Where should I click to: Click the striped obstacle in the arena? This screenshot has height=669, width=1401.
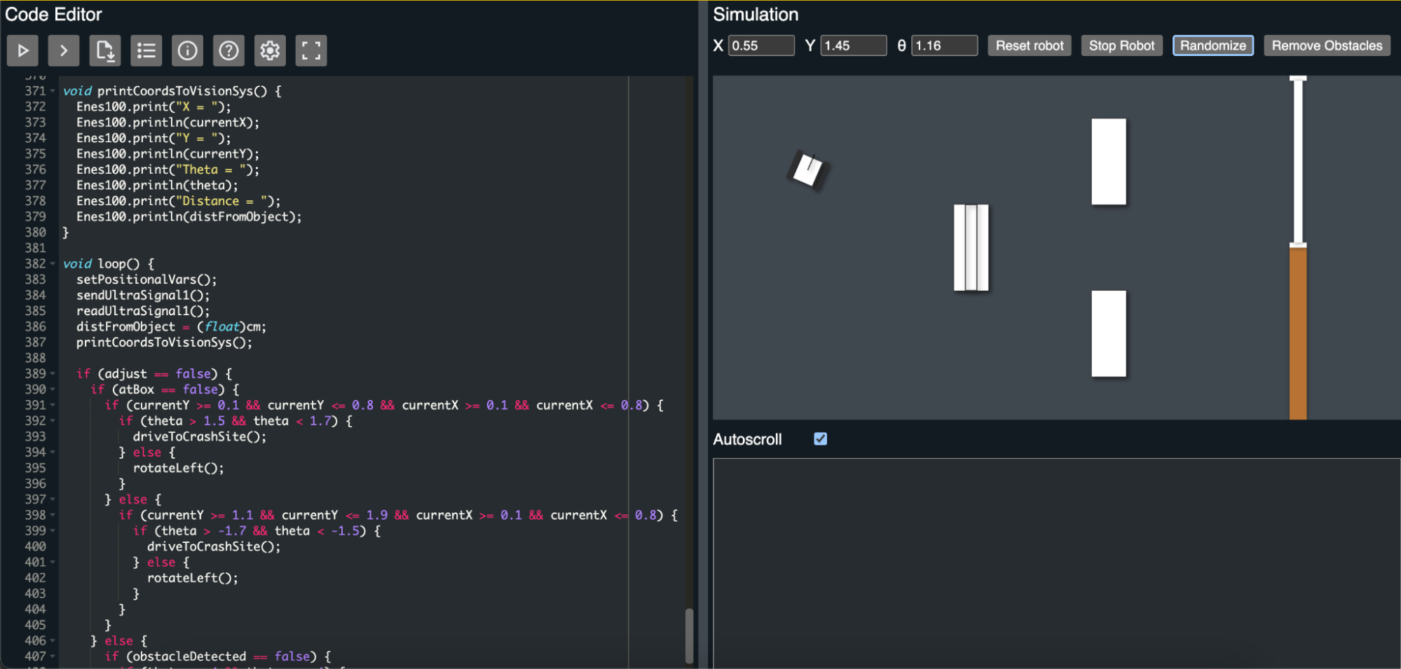971,247
